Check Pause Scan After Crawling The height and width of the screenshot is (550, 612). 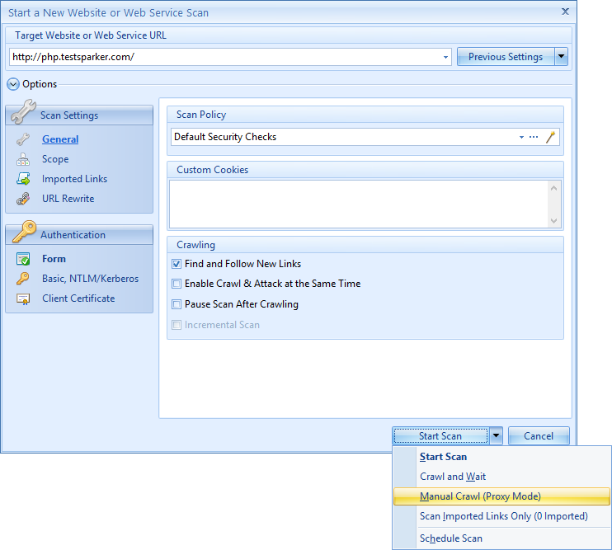point(177,304)
